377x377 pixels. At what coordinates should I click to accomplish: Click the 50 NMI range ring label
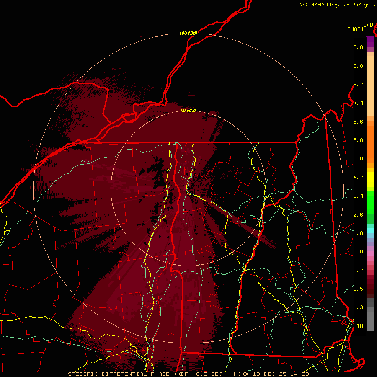(x=188, y=111)
